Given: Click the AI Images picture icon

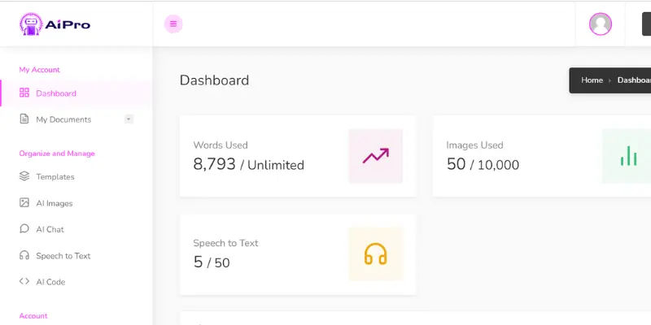Looking at the screenshot, I should pyautogui.click(x=24, y=202).
